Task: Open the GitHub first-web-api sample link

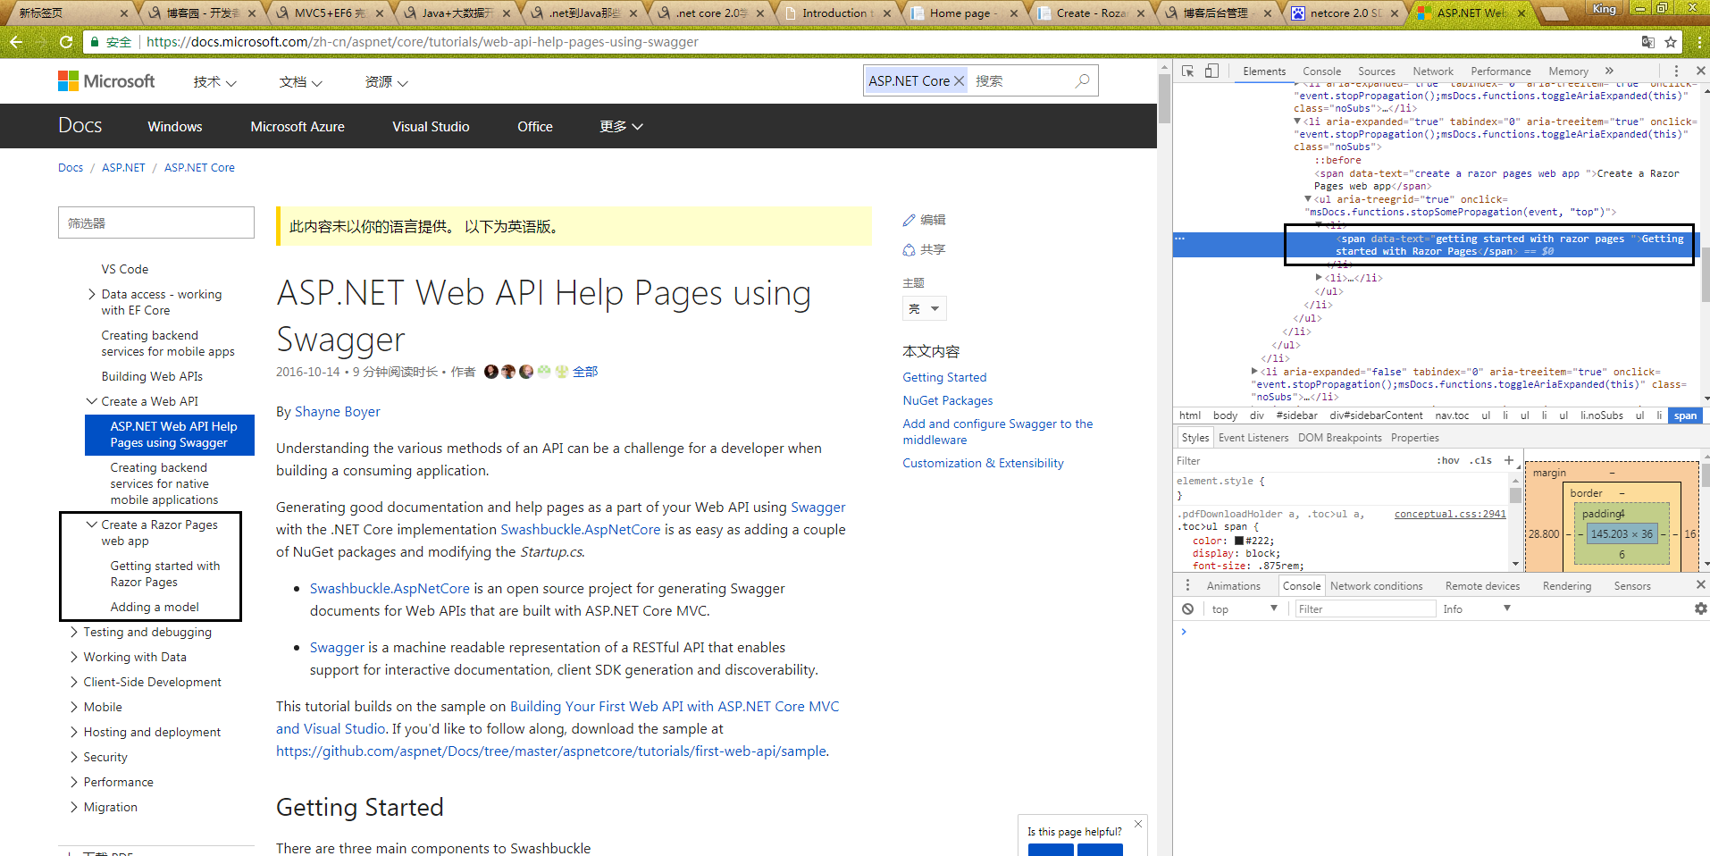Action: click(x=551, y=751)
